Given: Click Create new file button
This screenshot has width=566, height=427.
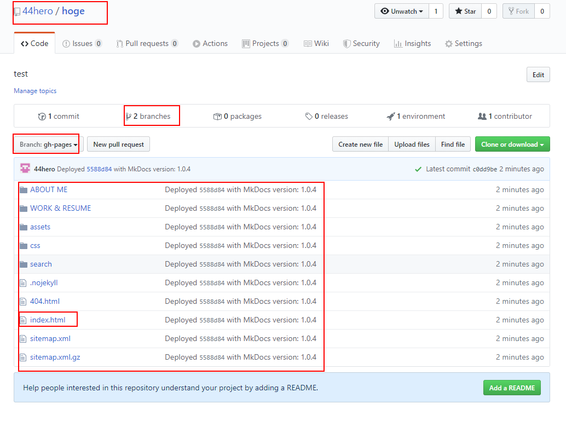Looking at the screenshot, I should pyautogui.click(x=360, y=145).
